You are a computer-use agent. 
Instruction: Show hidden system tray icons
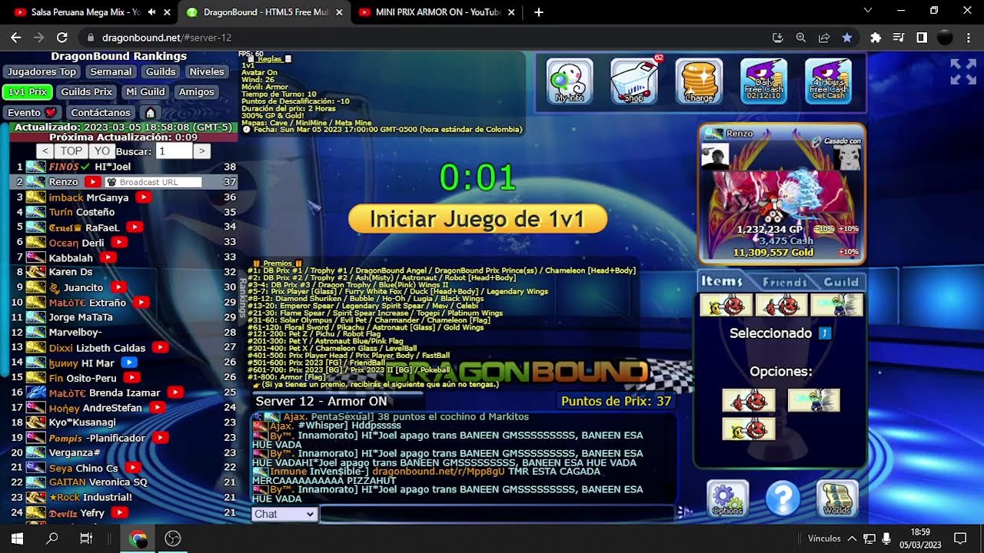852,538
